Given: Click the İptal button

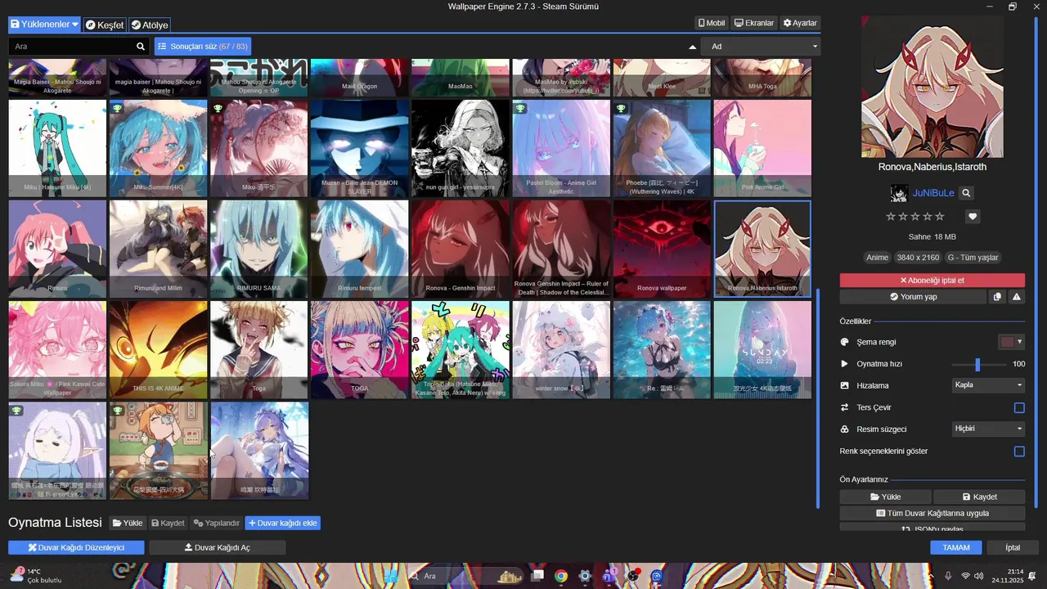Looking at the screenshot, I should pyautogui.click(x=1013, y=547).
